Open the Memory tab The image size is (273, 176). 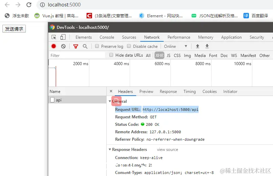click(x=206, y=37)
